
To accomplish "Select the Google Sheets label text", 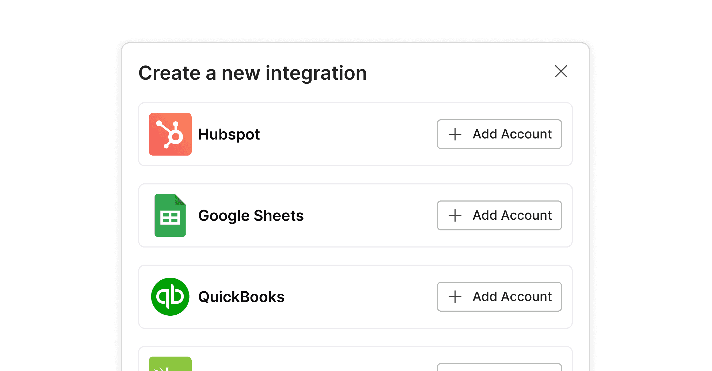I will 251,216.
